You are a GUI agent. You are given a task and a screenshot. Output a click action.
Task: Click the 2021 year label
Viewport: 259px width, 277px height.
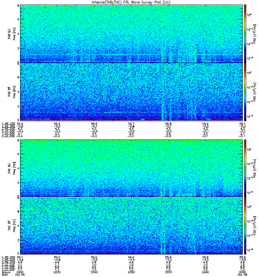coord(5,275)
